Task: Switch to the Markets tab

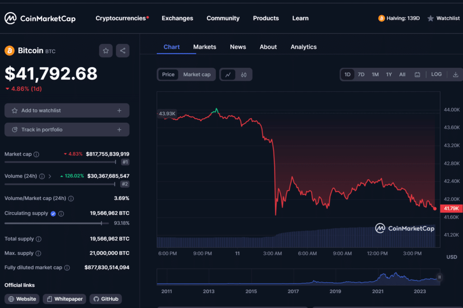Action: point(205,47)
